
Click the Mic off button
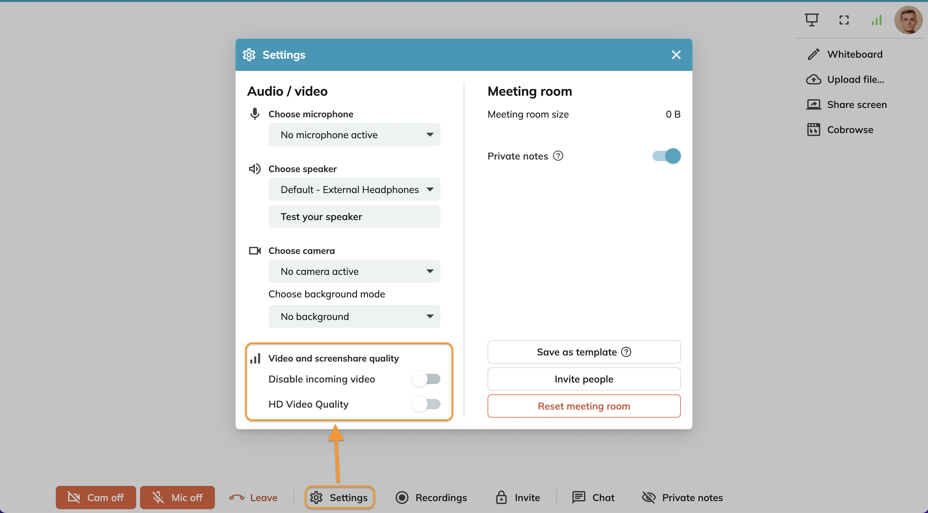(x=177, y=498)
